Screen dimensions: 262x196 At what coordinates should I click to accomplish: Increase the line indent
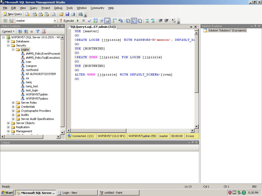coord(166,21)
